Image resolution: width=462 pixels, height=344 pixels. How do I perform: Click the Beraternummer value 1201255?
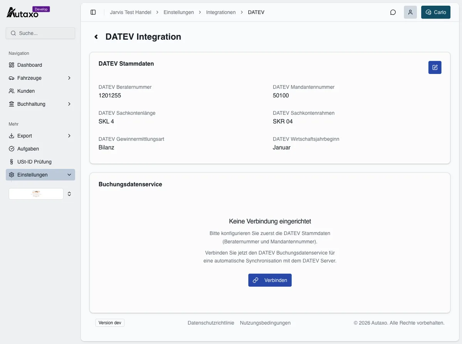click(x=110, y=96)
